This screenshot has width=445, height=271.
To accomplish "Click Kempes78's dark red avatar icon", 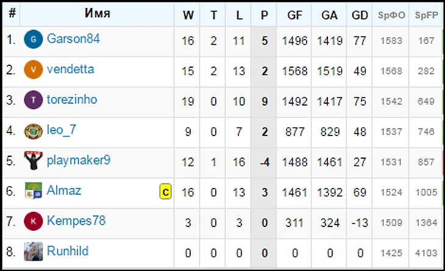I will coord(34,221).
